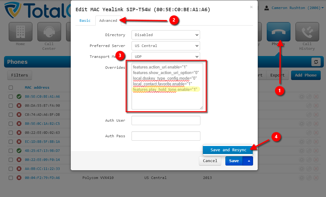The height and width of the screenshot is (197, 326).
Task: Choose Save and Resync option
Action: coord(228,150)
